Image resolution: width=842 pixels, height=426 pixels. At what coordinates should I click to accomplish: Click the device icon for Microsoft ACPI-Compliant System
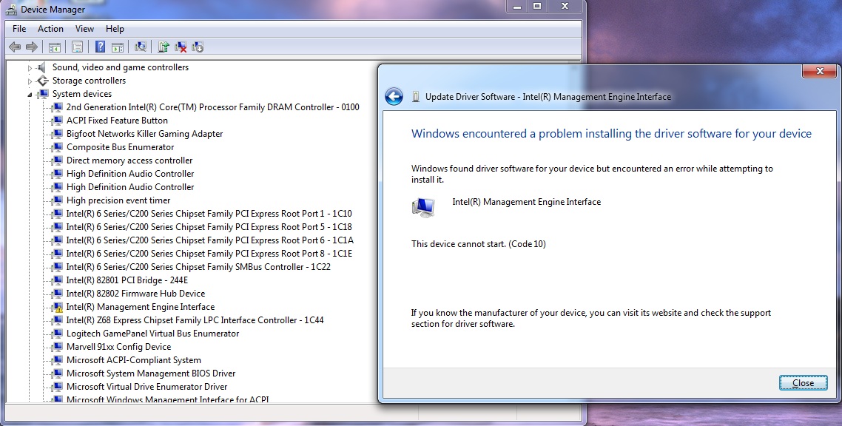[x=57, y=360]
